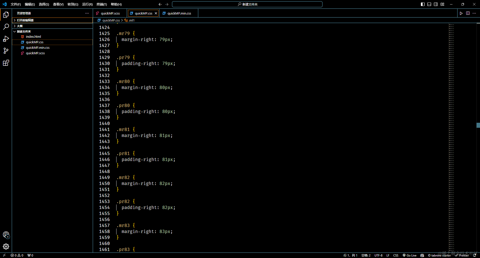
Task: Select quickMP.css in the explorer
Action: point(52,42)
